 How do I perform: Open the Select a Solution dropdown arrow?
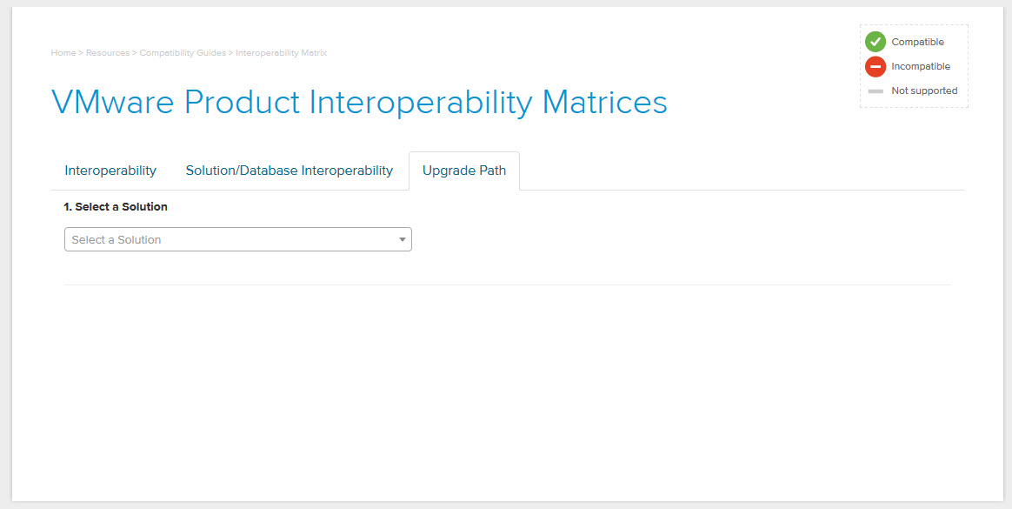[x=402, y=239]
